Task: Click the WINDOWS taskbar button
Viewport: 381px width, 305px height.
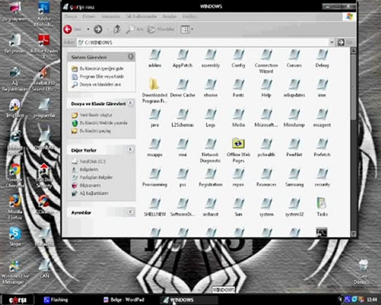Action: 189,300
